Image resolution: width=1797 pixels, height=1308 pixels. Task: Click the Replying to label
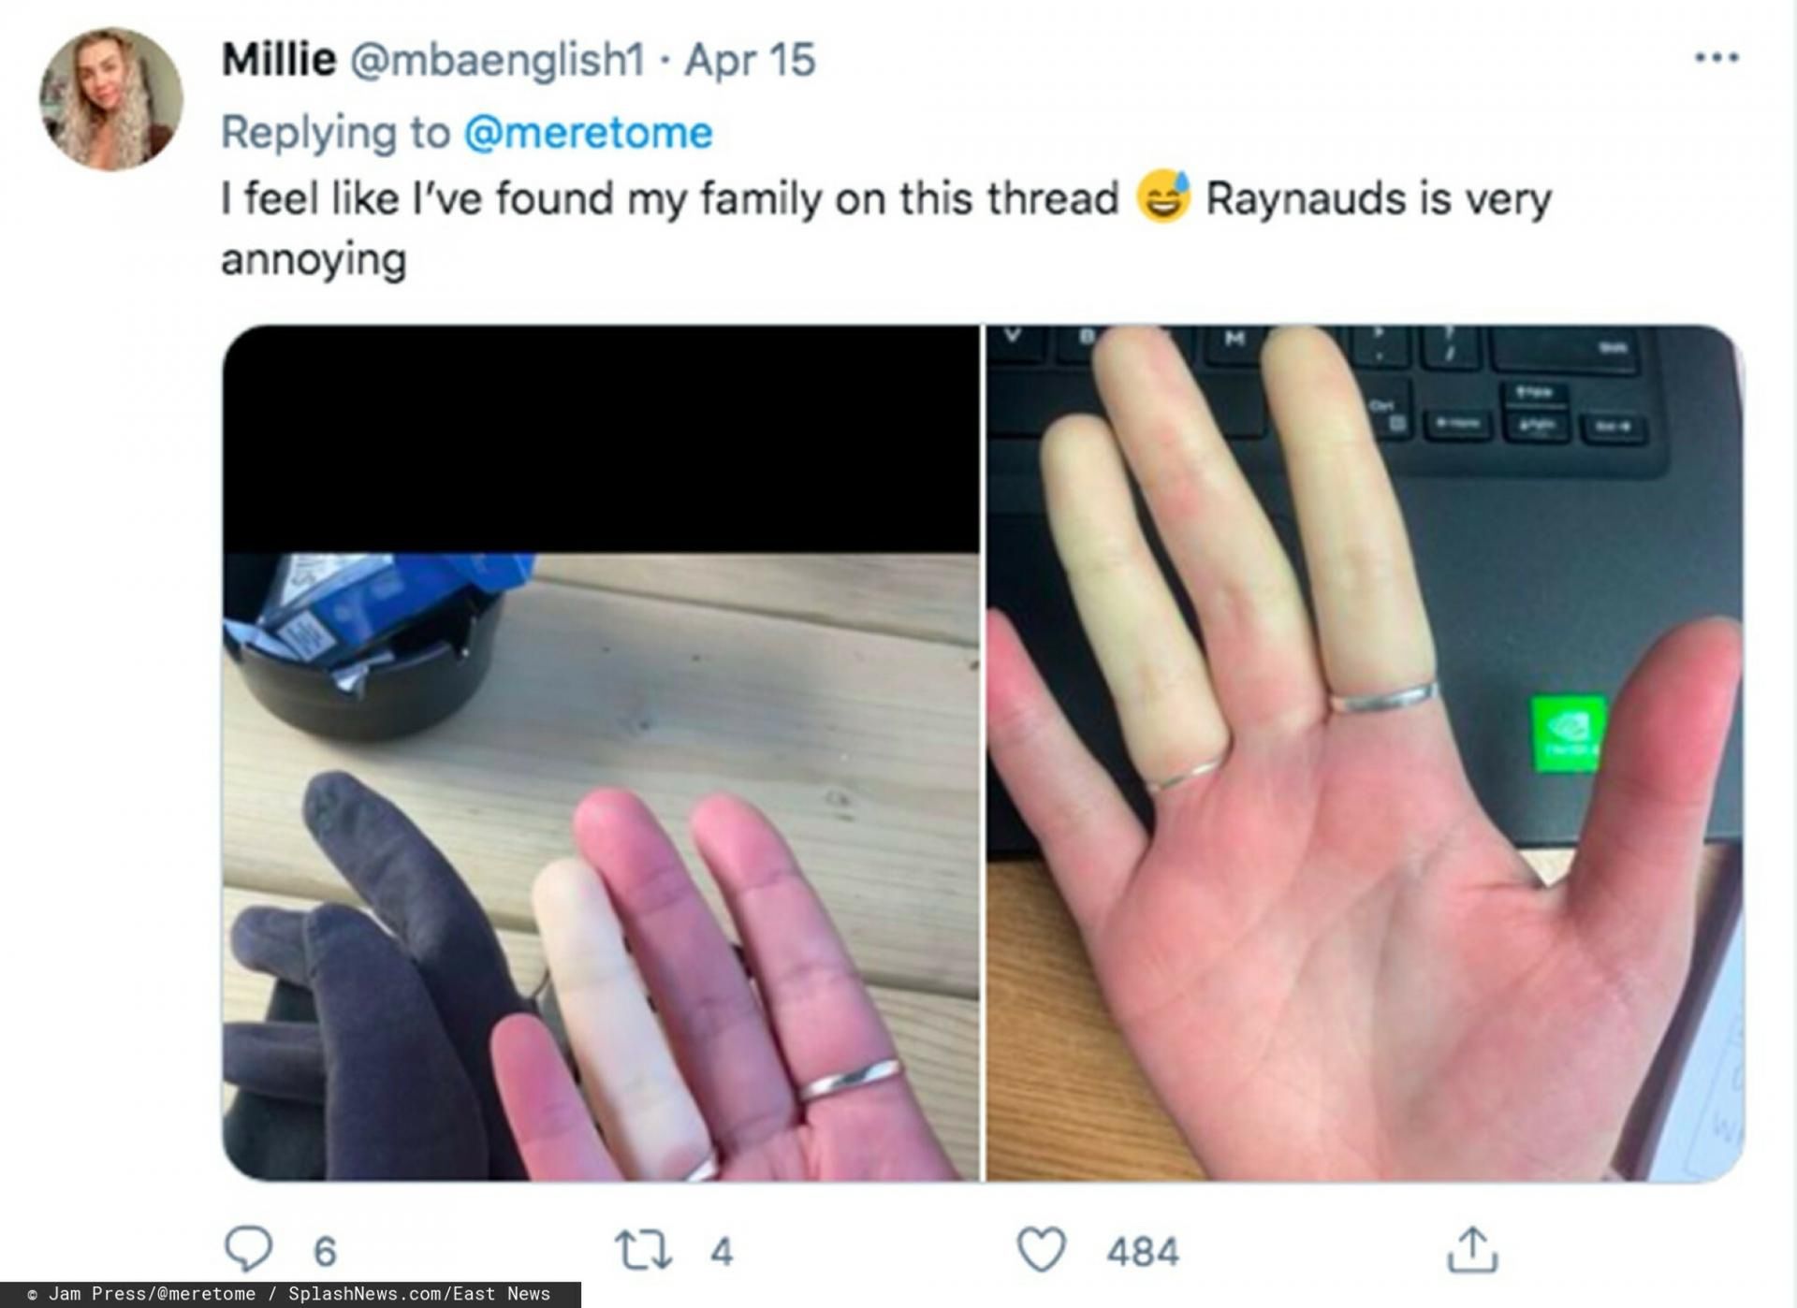pyautogui.click(x=335, y=132)
